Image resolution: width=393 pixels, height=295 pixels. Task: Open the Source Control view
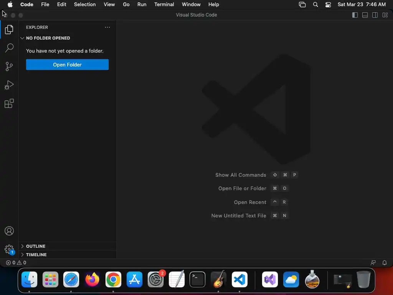pos(9,66)
